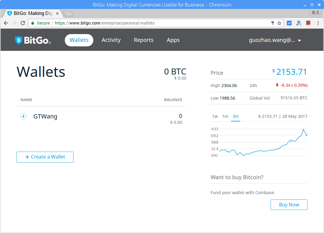The width and height of the screenshot is (324, 233).
Task: Reload the page with the refresh icon
Action: coord(23,23)
